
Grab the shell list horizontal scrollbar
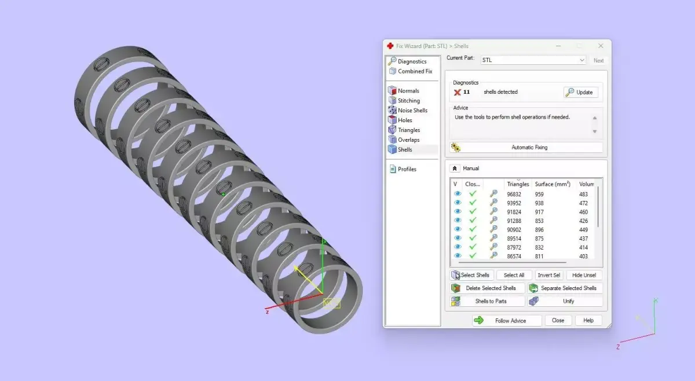(512, 262)
